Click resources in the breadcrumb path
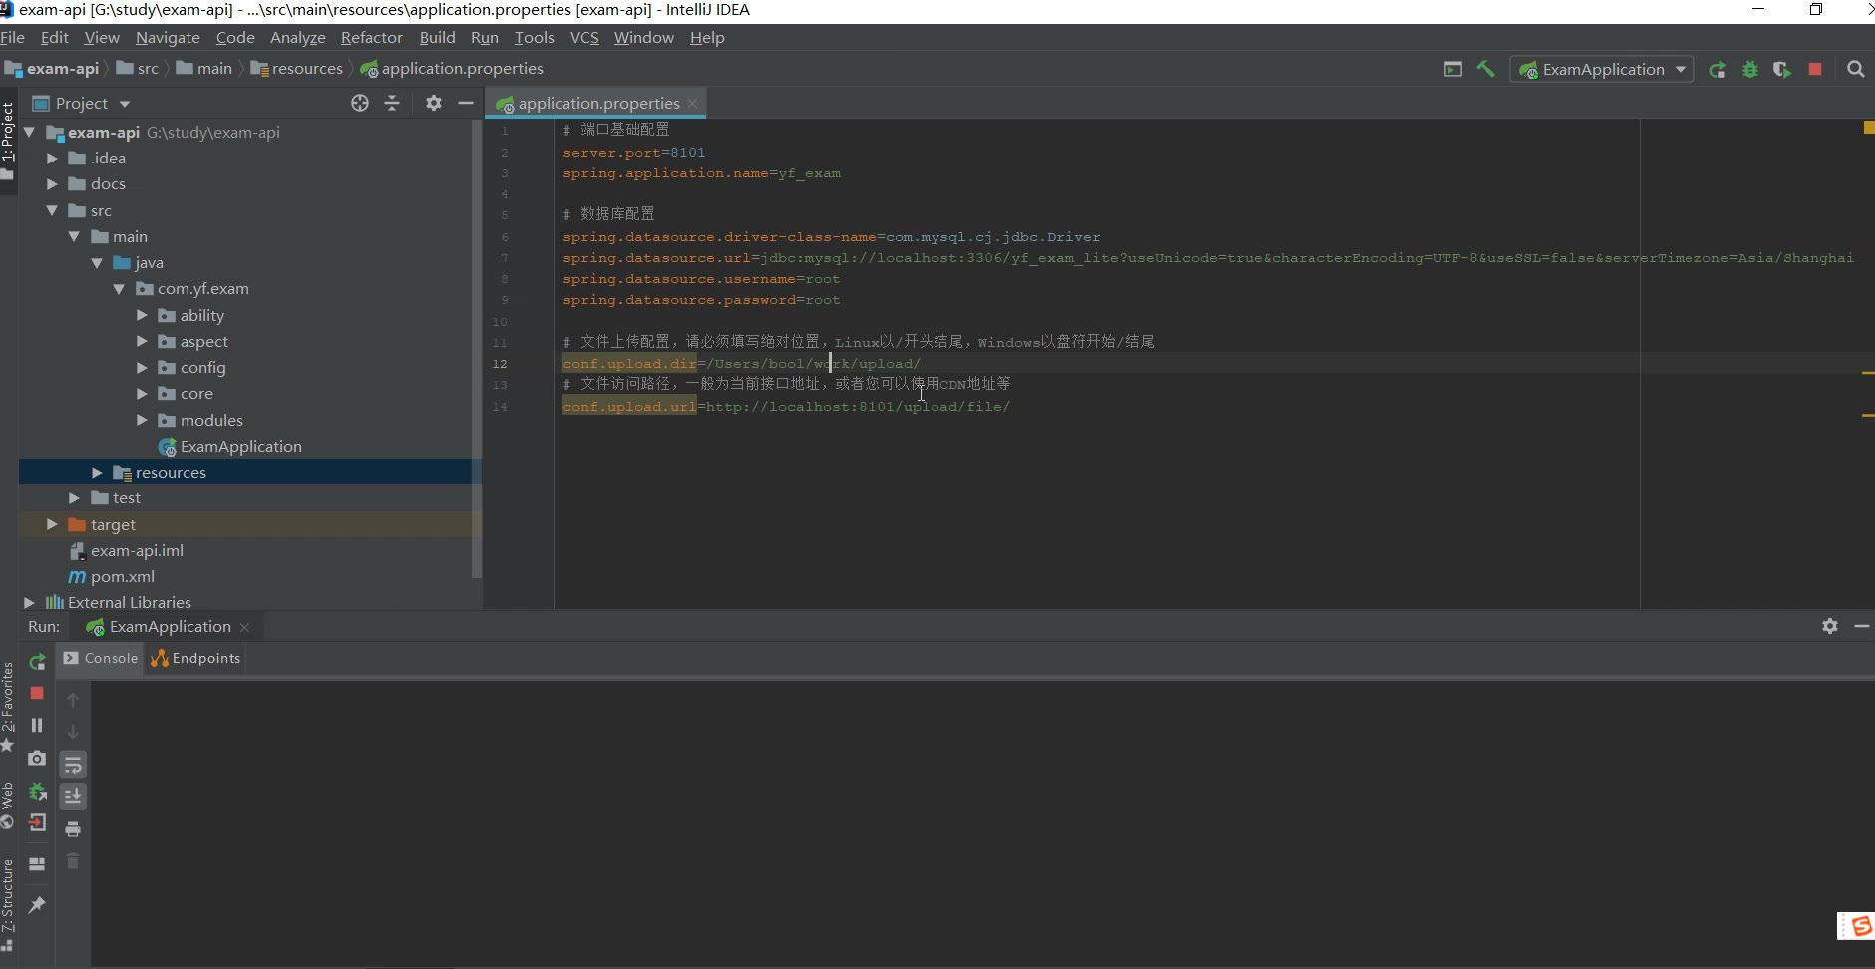Viewport: 1875px width, 969px height. (306, 69)
